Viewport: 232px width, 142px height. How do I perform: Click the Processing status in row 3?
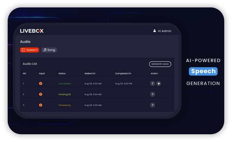click(64, 105)
